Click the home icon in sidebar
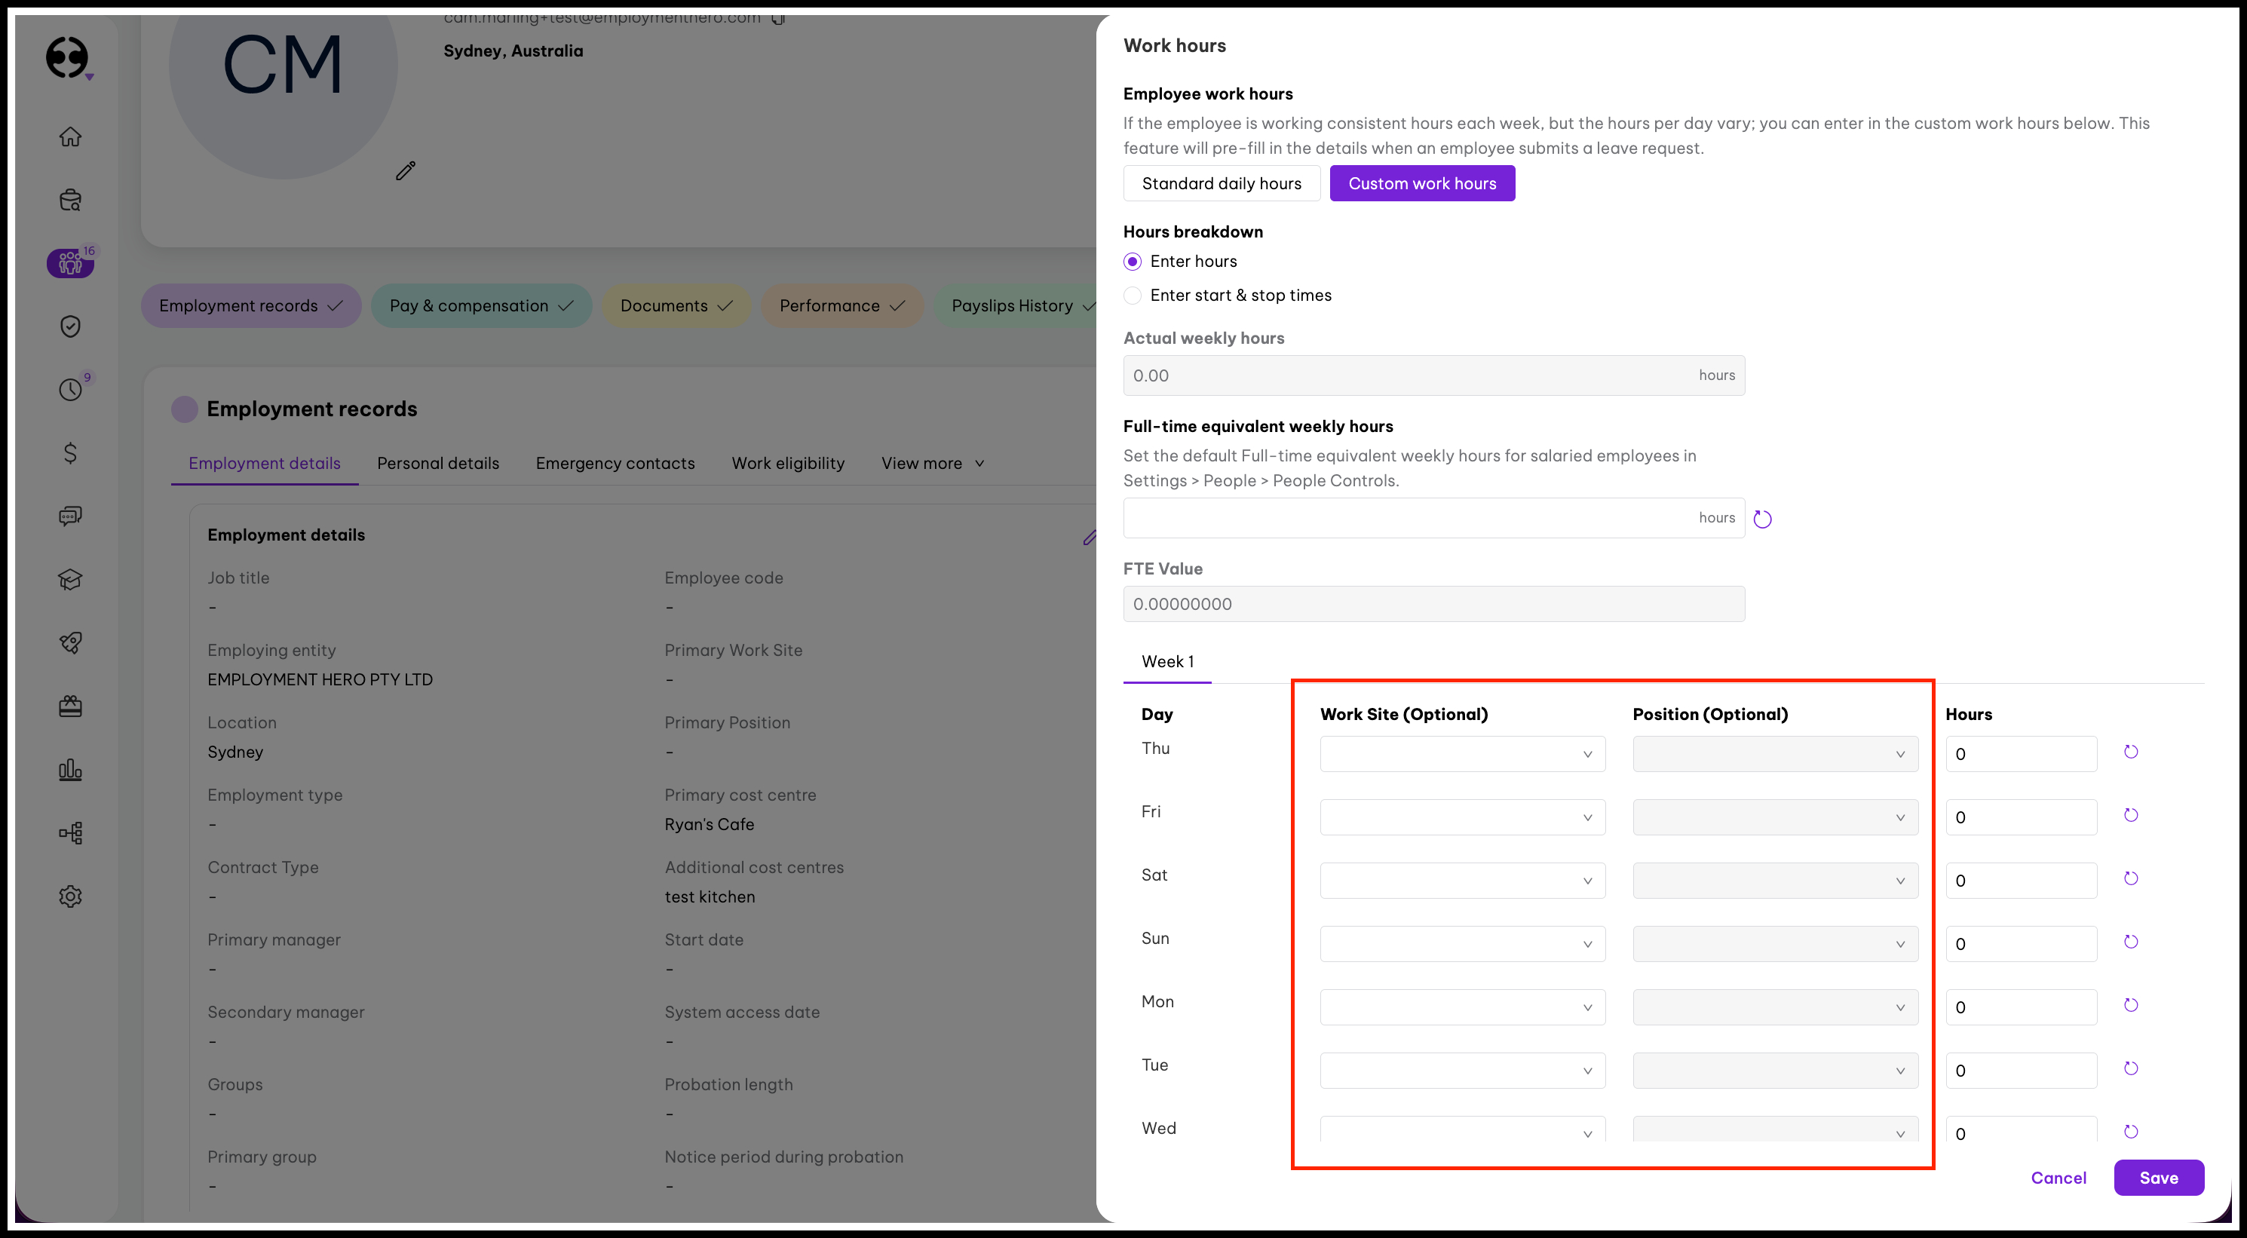The height and width of the screenshot is (1238, 2247). click(71, 137)
